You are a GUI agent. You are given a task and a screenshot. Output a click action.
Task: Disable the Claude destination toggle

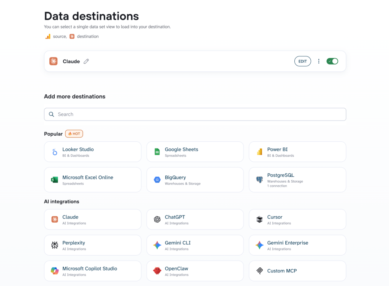pyautogui.click(x=332, y=61)
